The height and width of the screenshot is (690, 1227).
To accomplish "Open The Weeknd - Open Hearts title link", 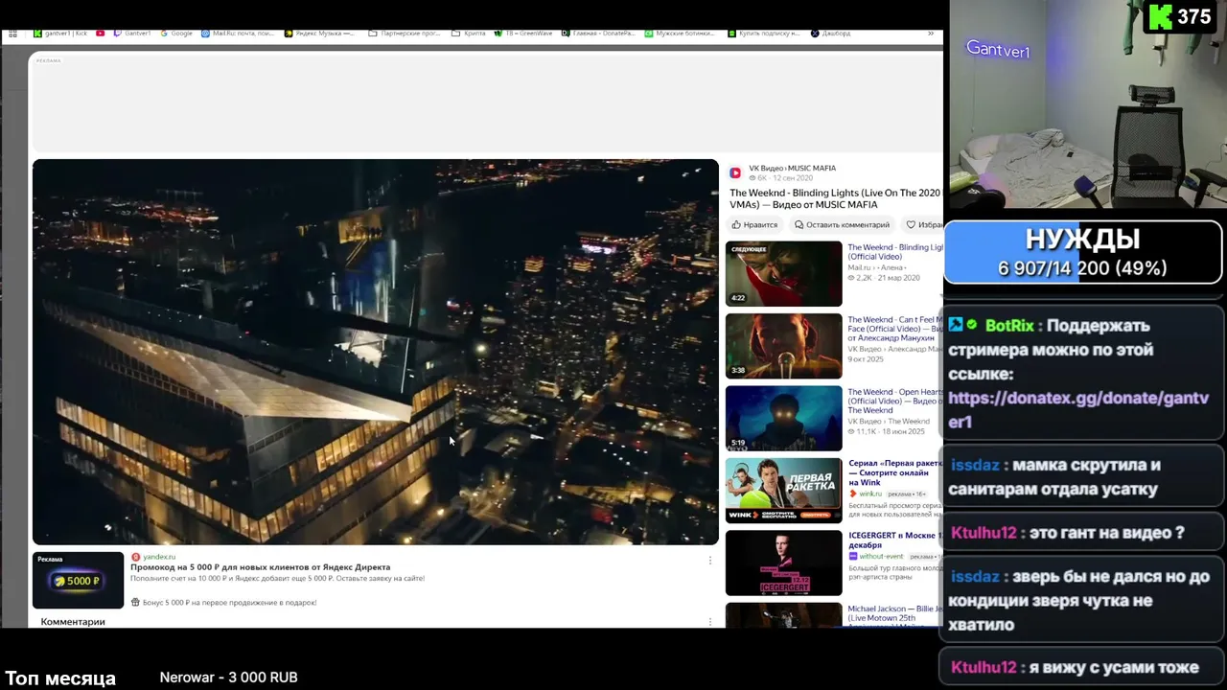I will [895, 401].
